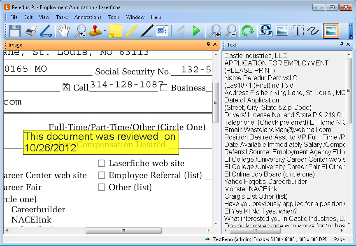
Task: Click the Text pane title bar
Action: tap(287, 45)
